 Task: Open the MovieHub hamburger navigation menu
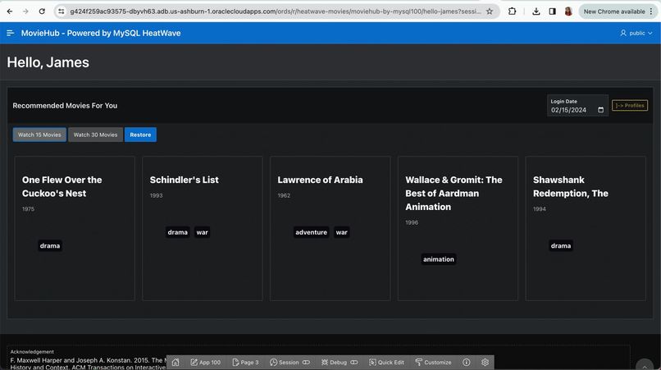tap(11, 33)
